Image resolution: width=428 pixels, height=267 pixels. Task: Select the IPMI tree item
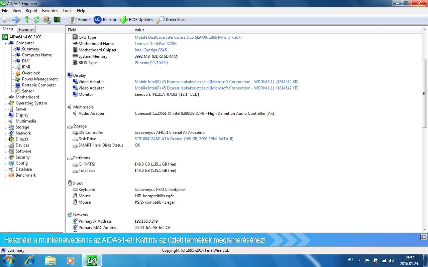click(x=26, y=67)
